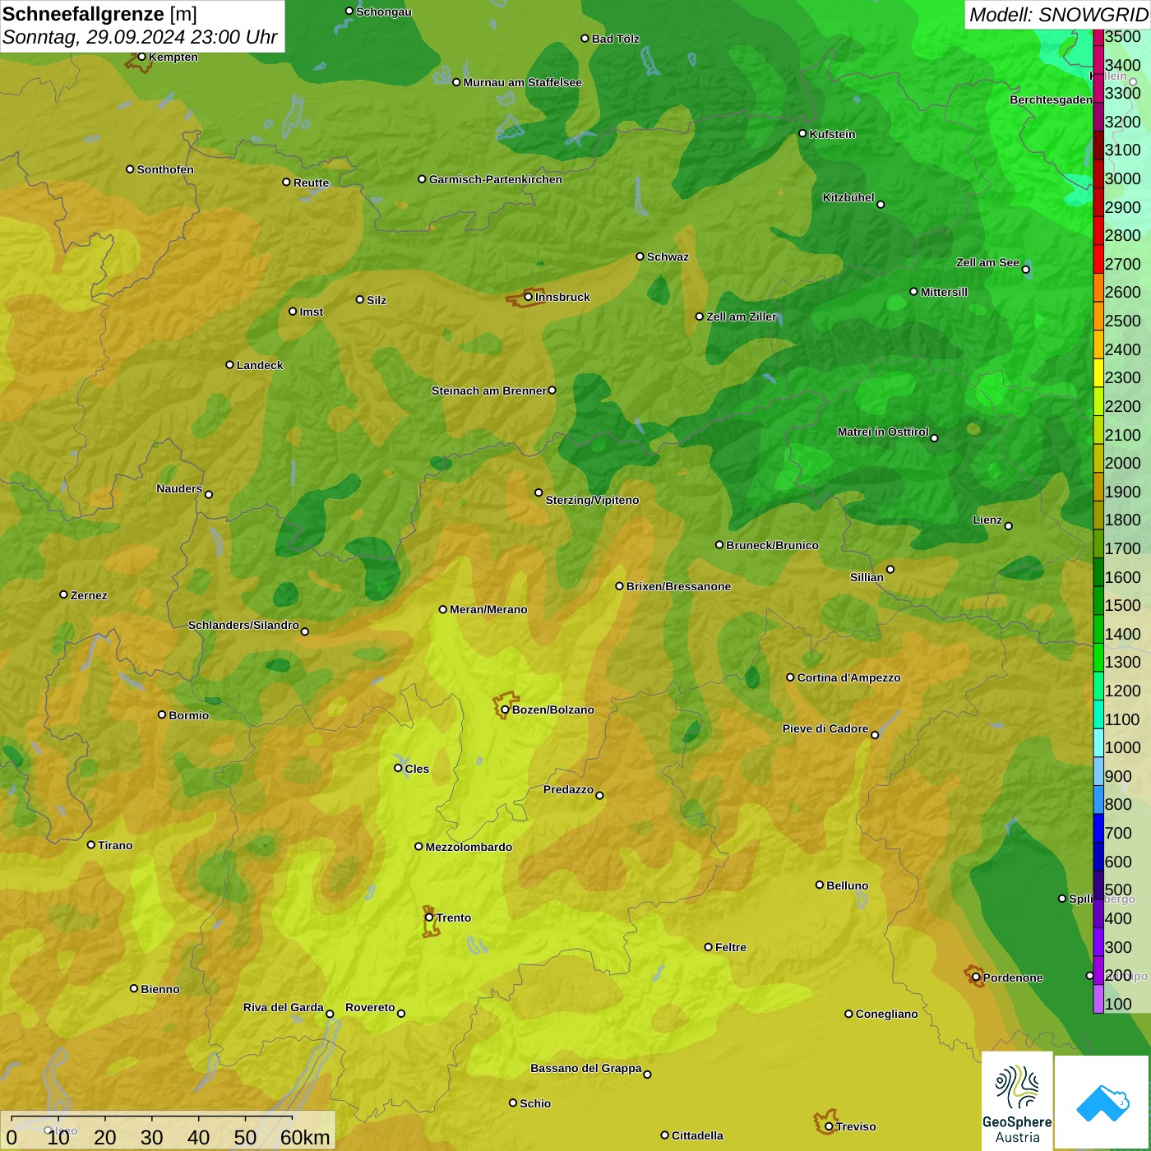Click the red 2700 legend swatch

[x=1098, y=258]
